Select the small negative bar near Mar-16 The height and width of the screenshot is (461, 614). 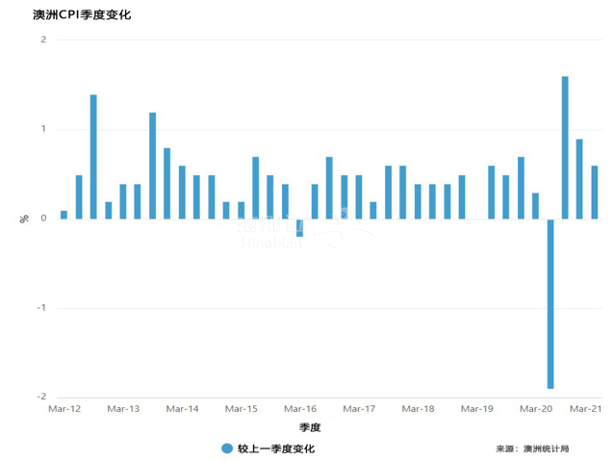point(299,228)
